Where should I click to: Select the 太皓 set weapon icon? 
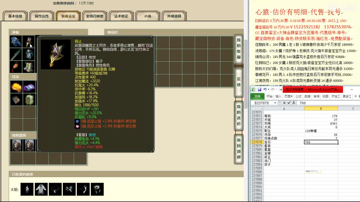coord(69,189)
